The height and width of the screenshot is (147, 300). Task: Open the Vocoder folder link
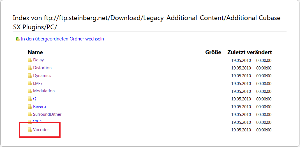[x=41, y=130]
